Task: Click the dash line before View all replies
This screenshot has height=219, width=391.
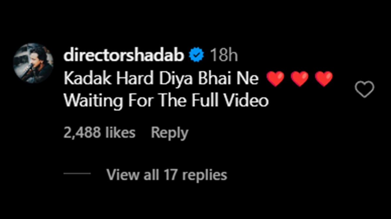Action: [x=77, y=174]
